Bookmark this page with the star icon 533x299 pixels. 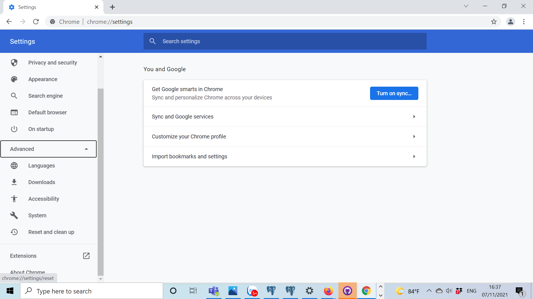tap(494, 22)
